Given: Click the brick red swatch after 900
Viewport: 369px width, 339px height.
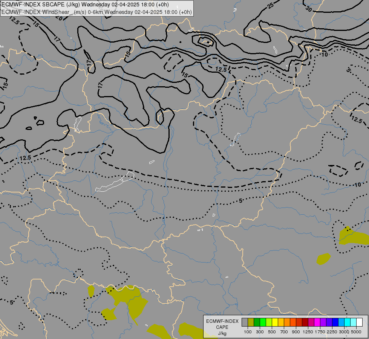Looking at the screenshot, I should pyautogui.click(x=299, y=322).
